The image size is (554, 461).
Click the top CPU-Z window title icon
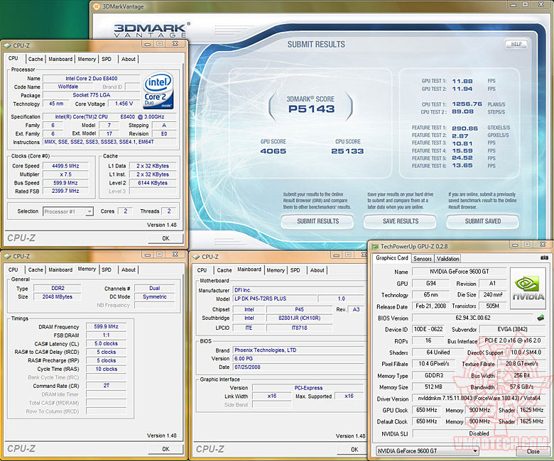tap(7, 45)
